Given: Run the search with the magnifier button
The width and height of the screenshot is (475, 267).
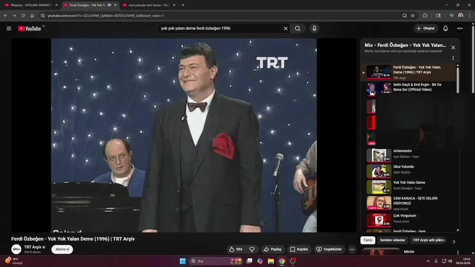Looking at the screenshot, I should [x=298, y=29].
